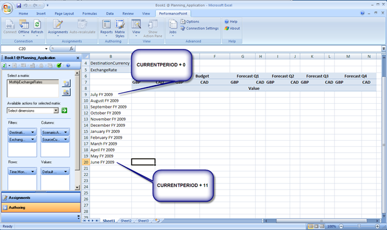This screenshot has width=387, height=230.
Task: Undo last action in quick access toolbar
Action: 25,5
